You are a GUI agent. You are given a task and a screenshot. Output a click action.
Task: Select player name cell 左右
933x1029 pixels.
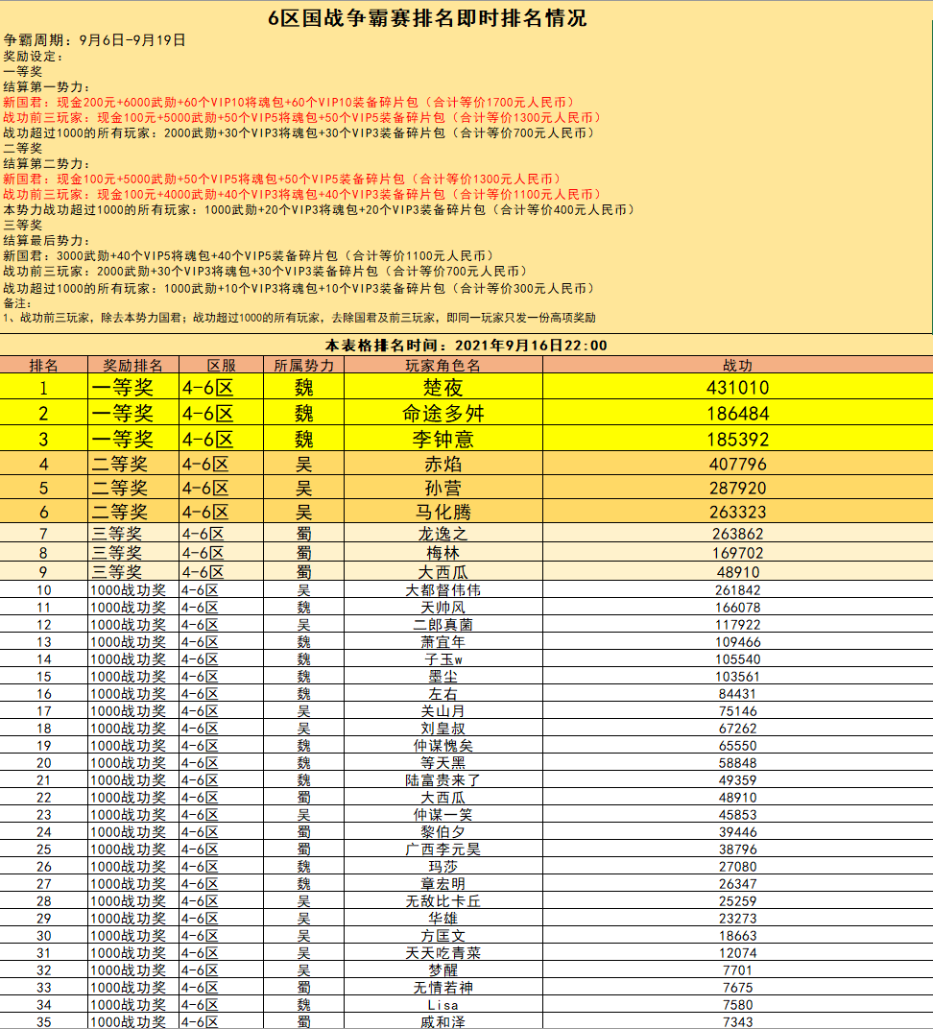point(443,694)
